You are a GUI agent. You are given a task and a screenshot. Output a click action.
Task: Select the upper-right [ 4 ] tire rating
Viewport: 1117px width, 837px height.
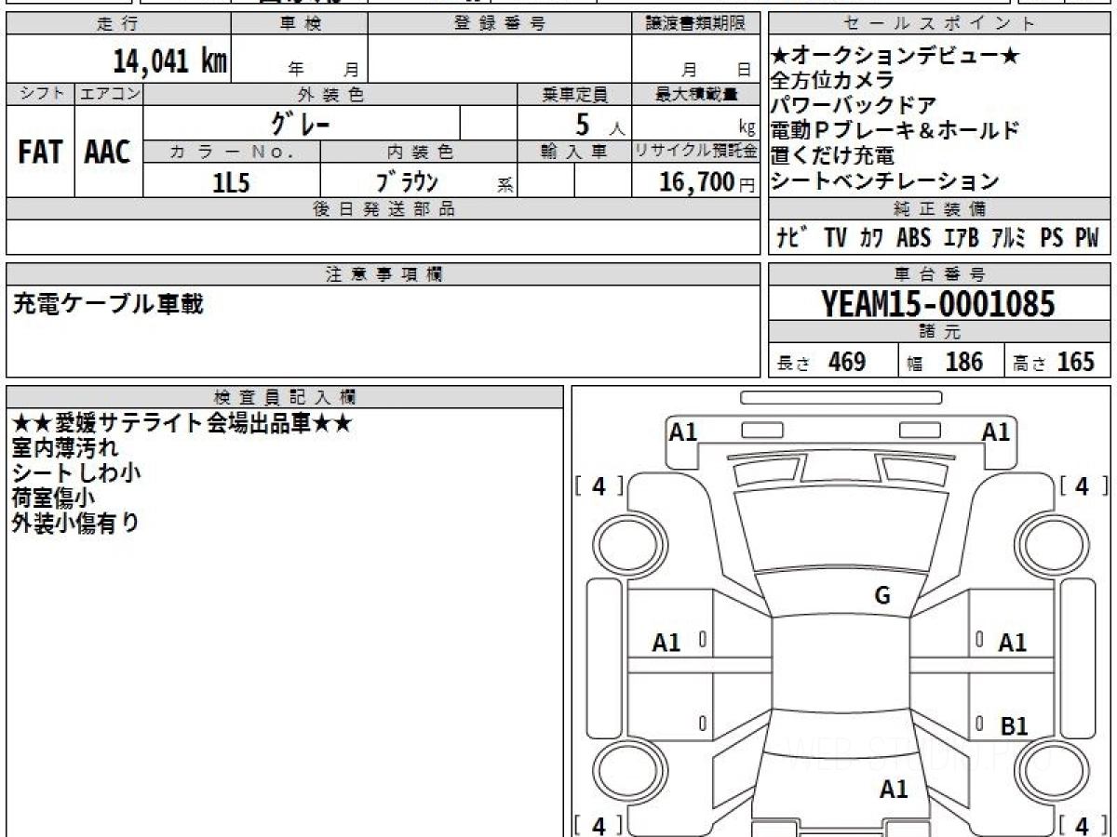(1083, 485)
